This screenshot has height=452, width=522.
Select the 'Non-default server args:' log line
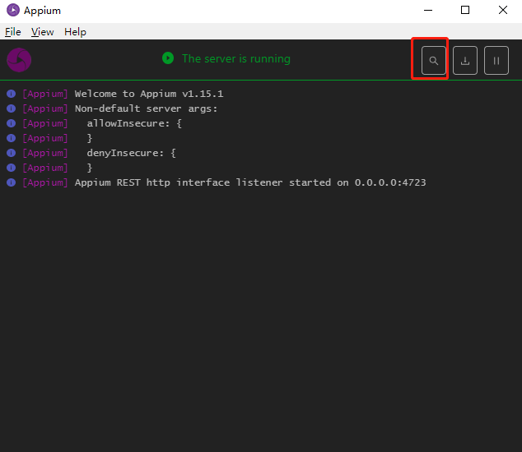coord(147,108)
